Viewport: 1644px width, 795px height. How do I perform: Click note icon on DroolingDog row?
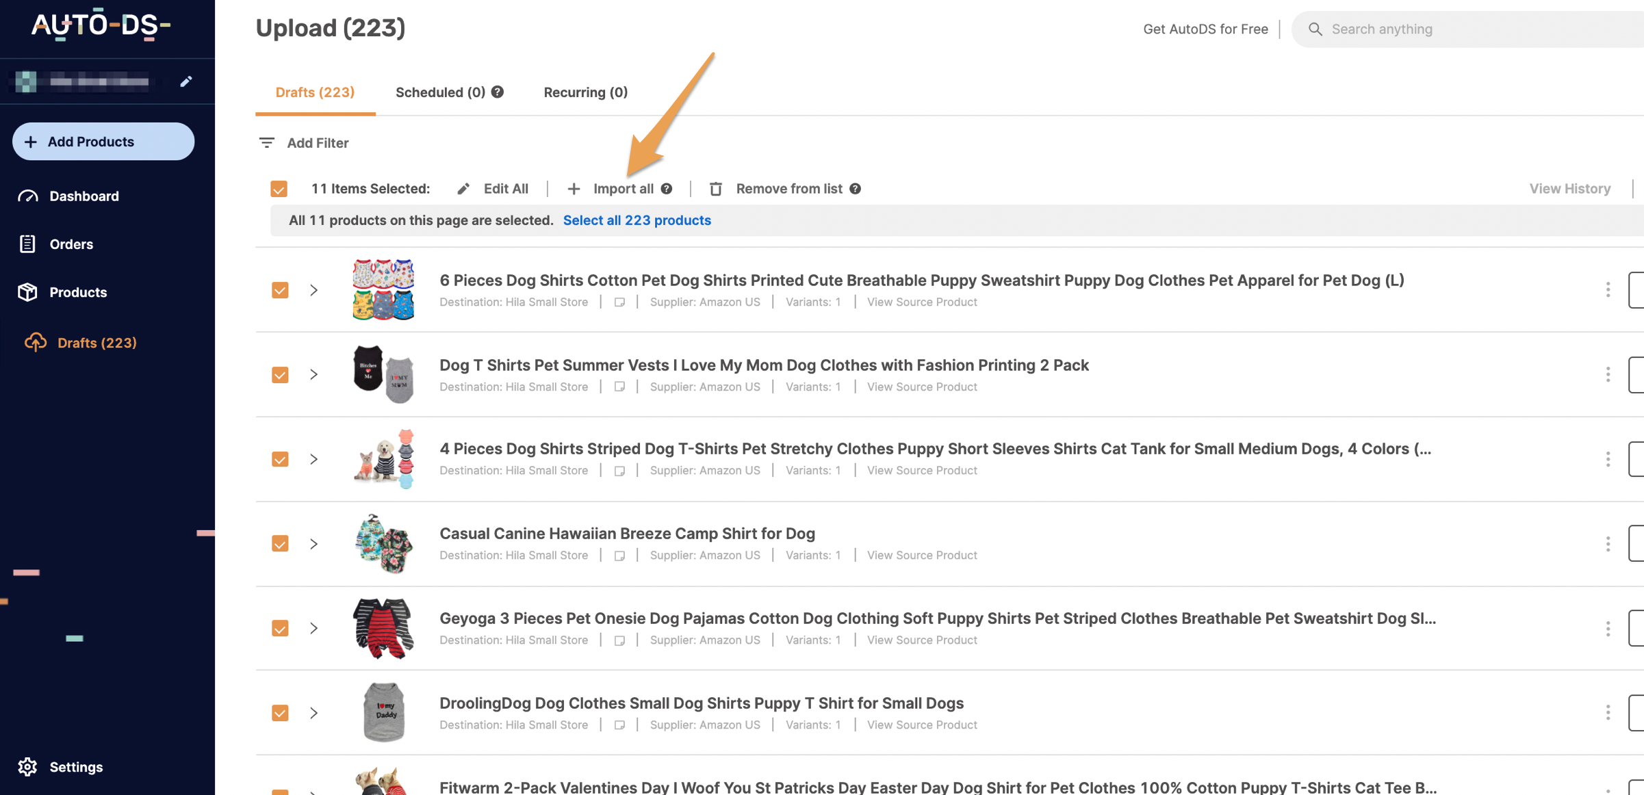619,725
